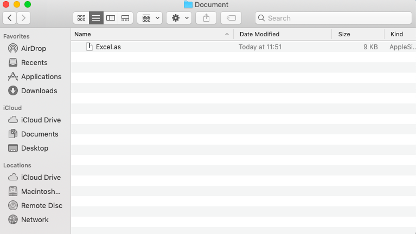This screenshot has height=234, width=416.
Task: Click the Document folder icon in the title bar
Action: coord(188,4)
